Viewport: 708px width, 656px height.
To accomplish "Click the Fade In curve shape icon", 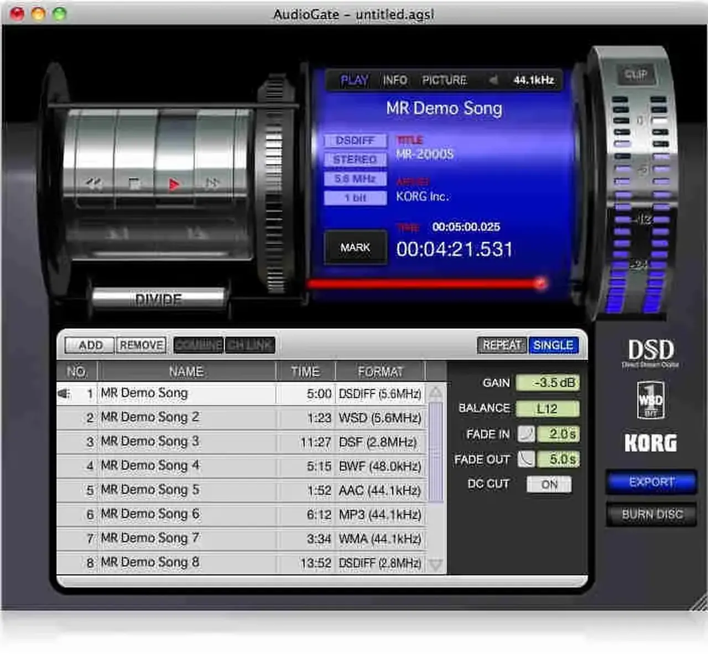I will (x=526, y=434).
